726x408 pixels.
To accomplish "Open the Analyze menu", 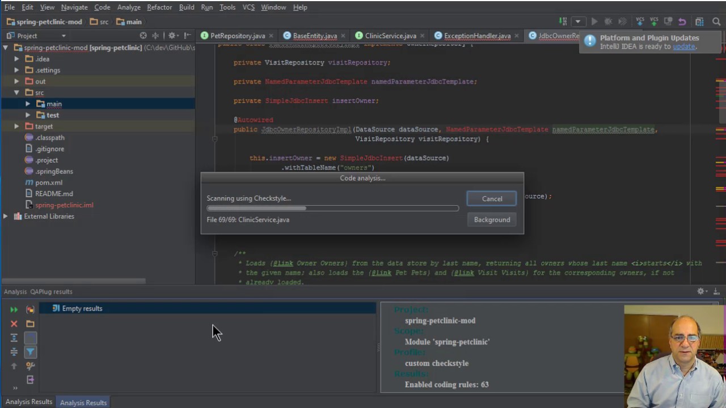I will click(x=129, y=7).
